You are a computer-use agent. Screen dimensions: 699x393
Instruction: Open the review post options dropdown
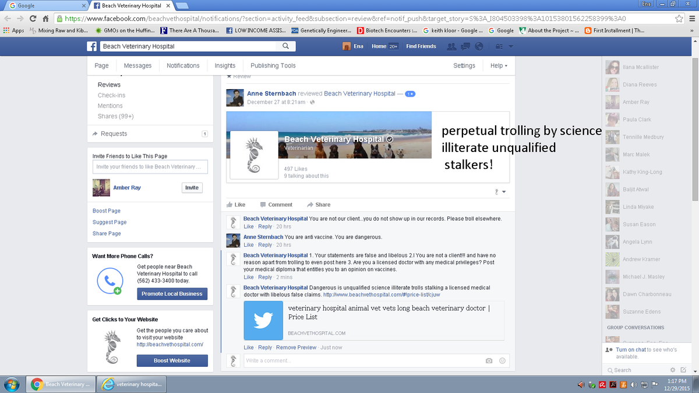click(500, 192)
